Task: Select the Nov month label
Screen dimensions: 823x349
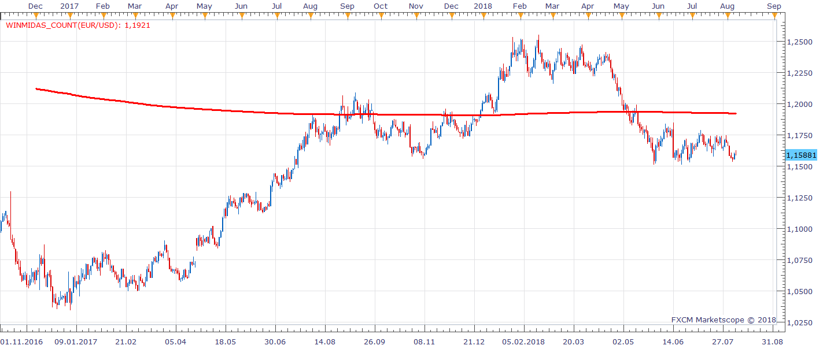Action: [x=416, y=6]
